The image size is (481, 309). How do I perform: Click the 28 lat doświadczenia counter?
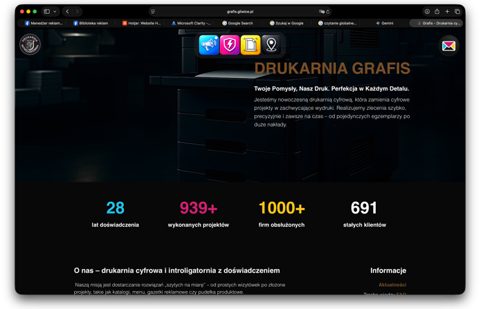point(116,214)
